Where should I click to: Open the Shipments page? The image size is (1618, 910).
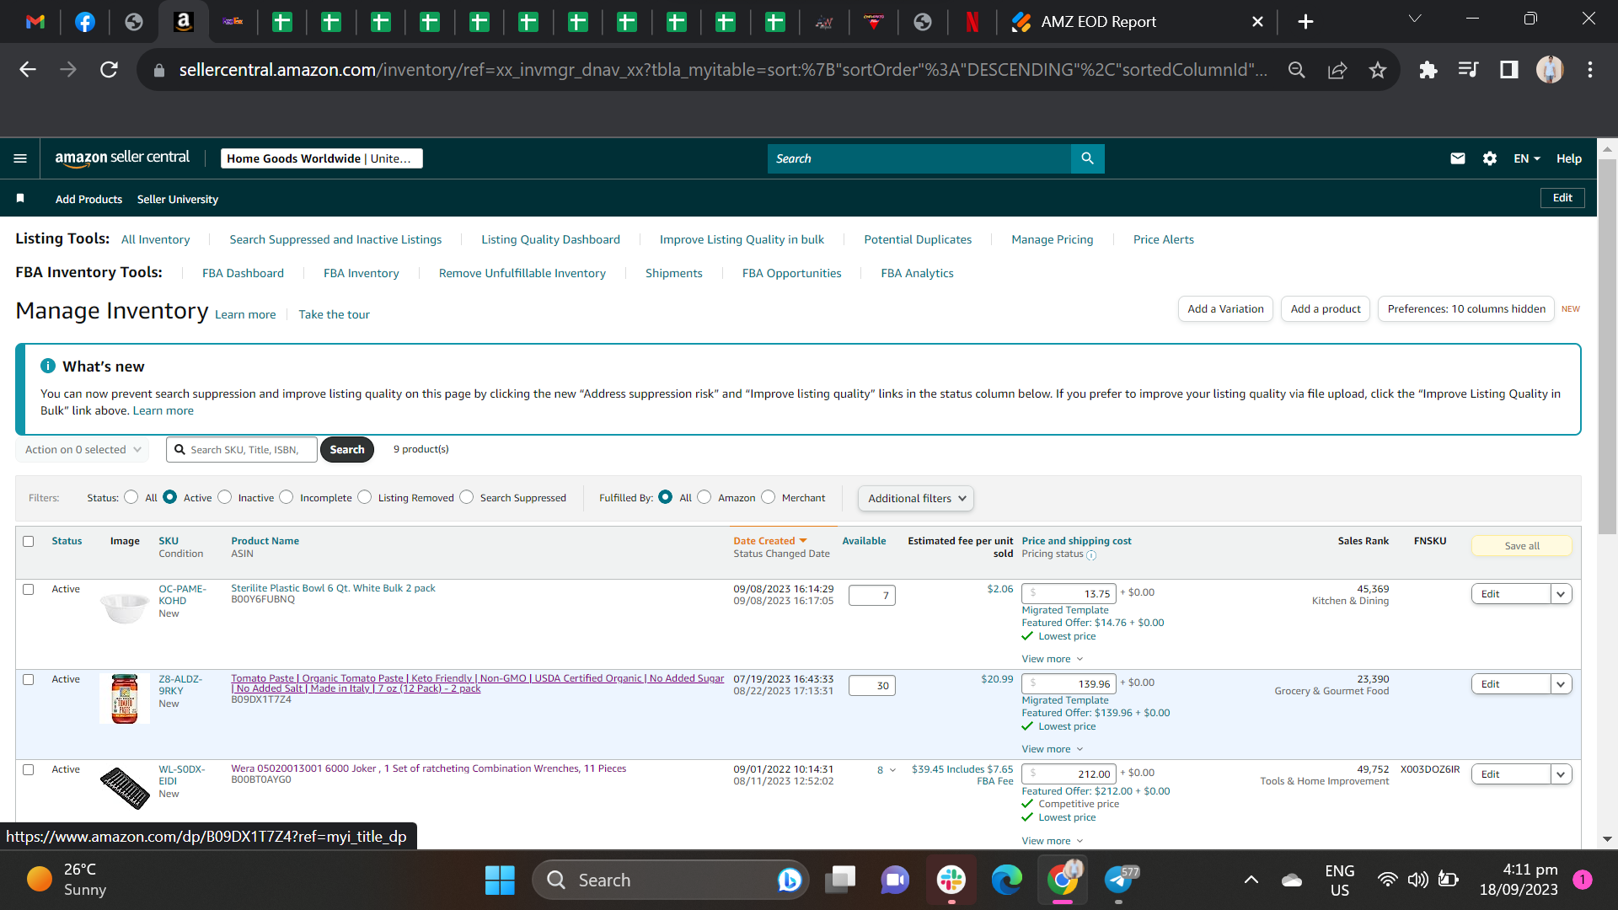pos(674,273)
